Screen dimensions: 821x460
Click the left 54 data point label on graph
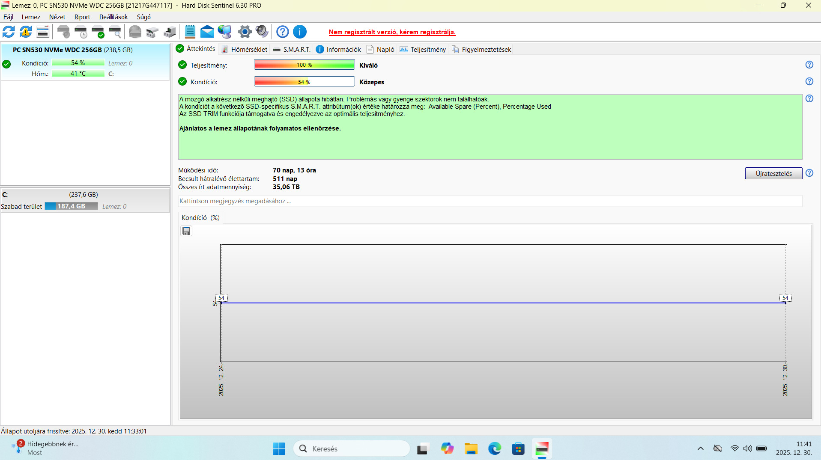tap(221, 298)
